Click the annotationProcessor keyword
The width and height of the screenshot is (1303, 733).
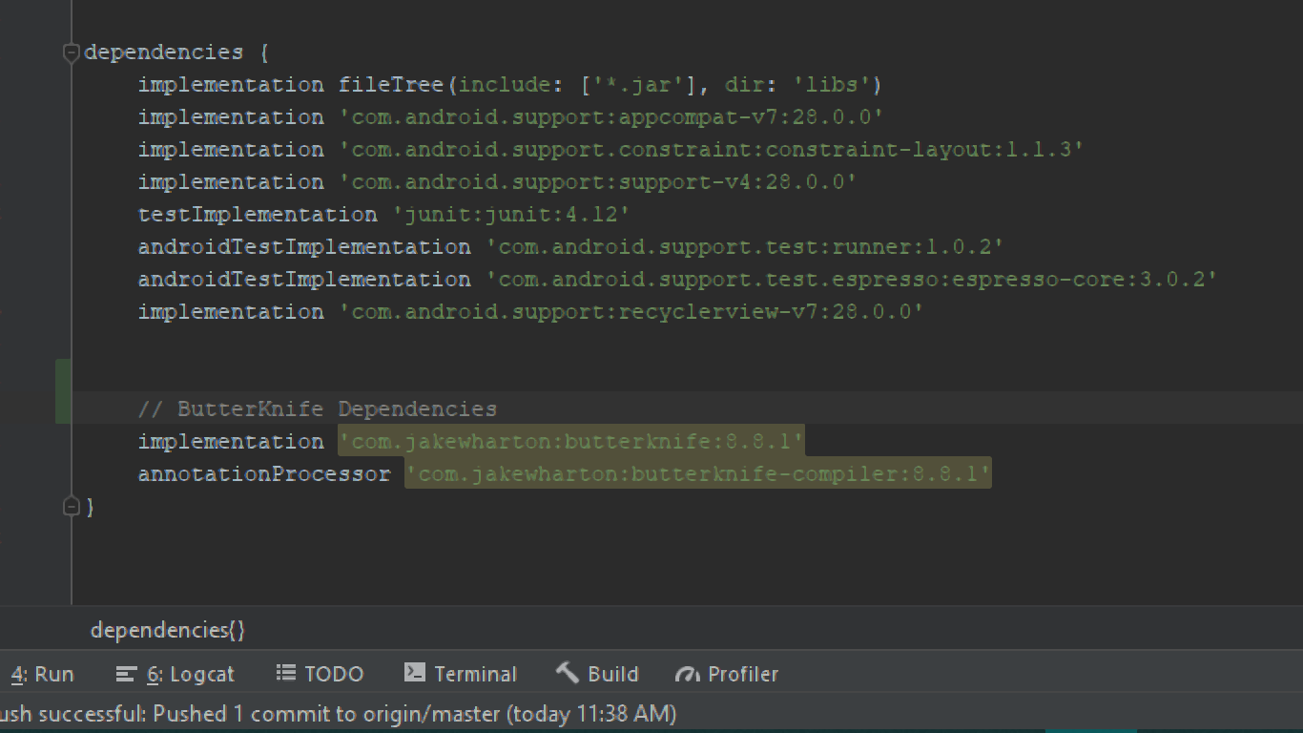click(264, 474)
